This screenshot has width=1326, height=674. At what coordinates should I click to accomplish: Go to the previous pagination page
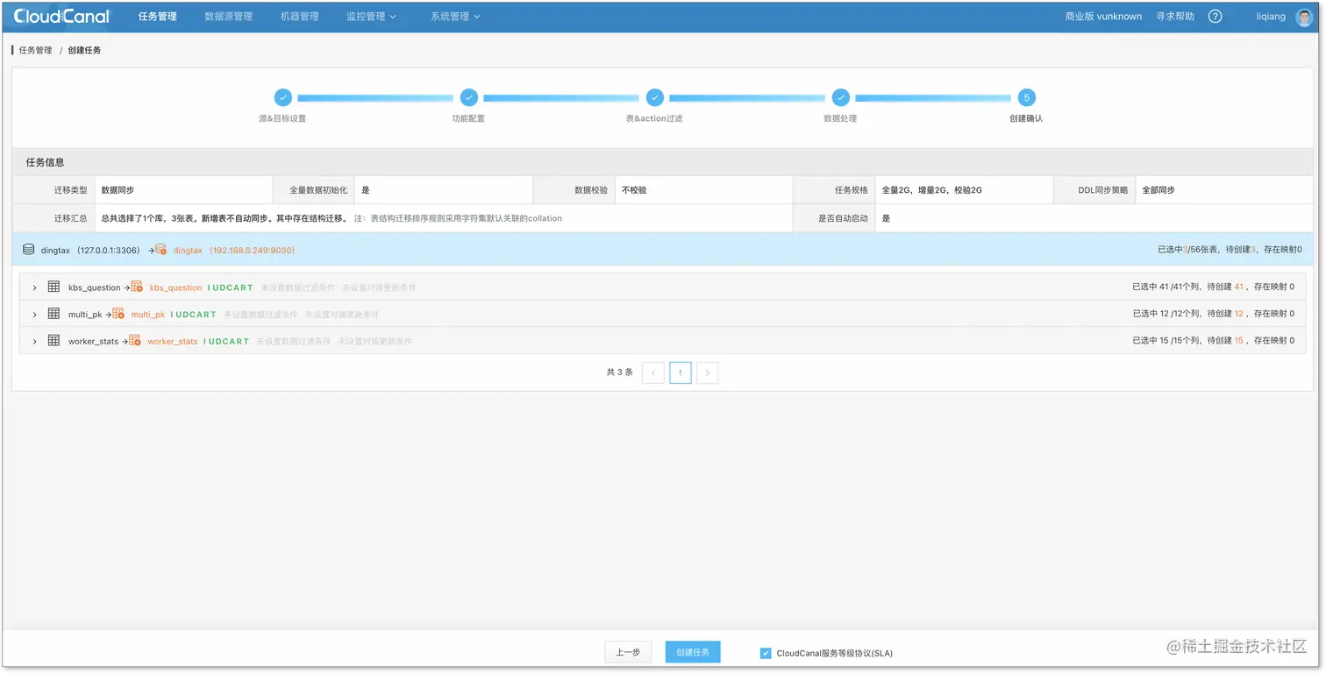tap(652, 372)
